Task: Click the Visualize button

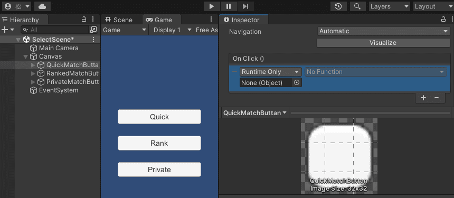Action: (x=383, y=43)
